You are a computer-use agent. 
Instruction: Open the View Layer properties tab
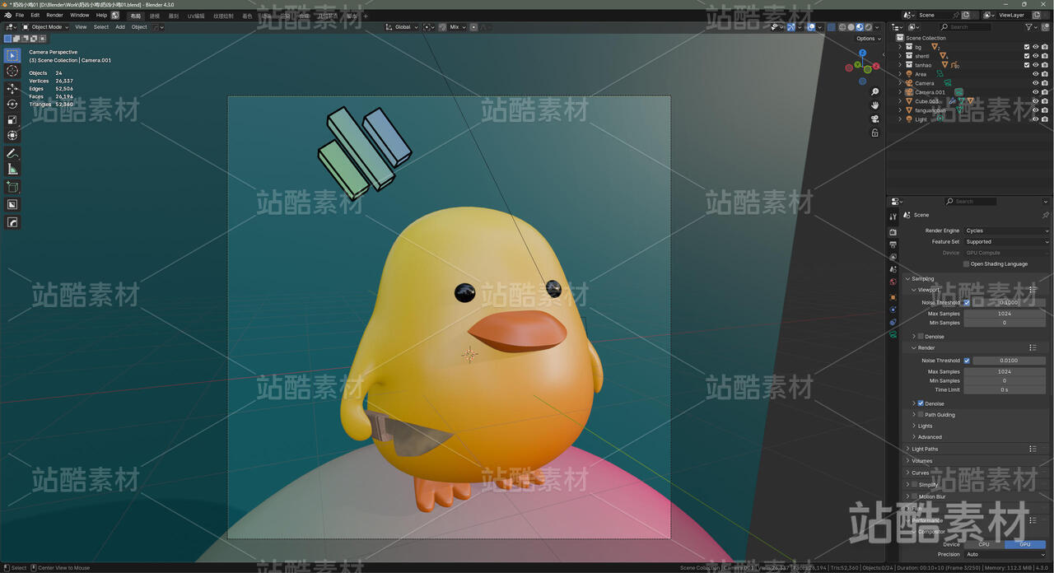(893, 257)
